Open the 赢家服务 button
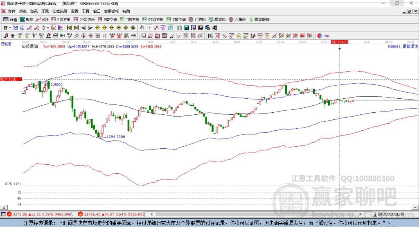The height and width of the screenshot is (227, 419). [259, 20]
